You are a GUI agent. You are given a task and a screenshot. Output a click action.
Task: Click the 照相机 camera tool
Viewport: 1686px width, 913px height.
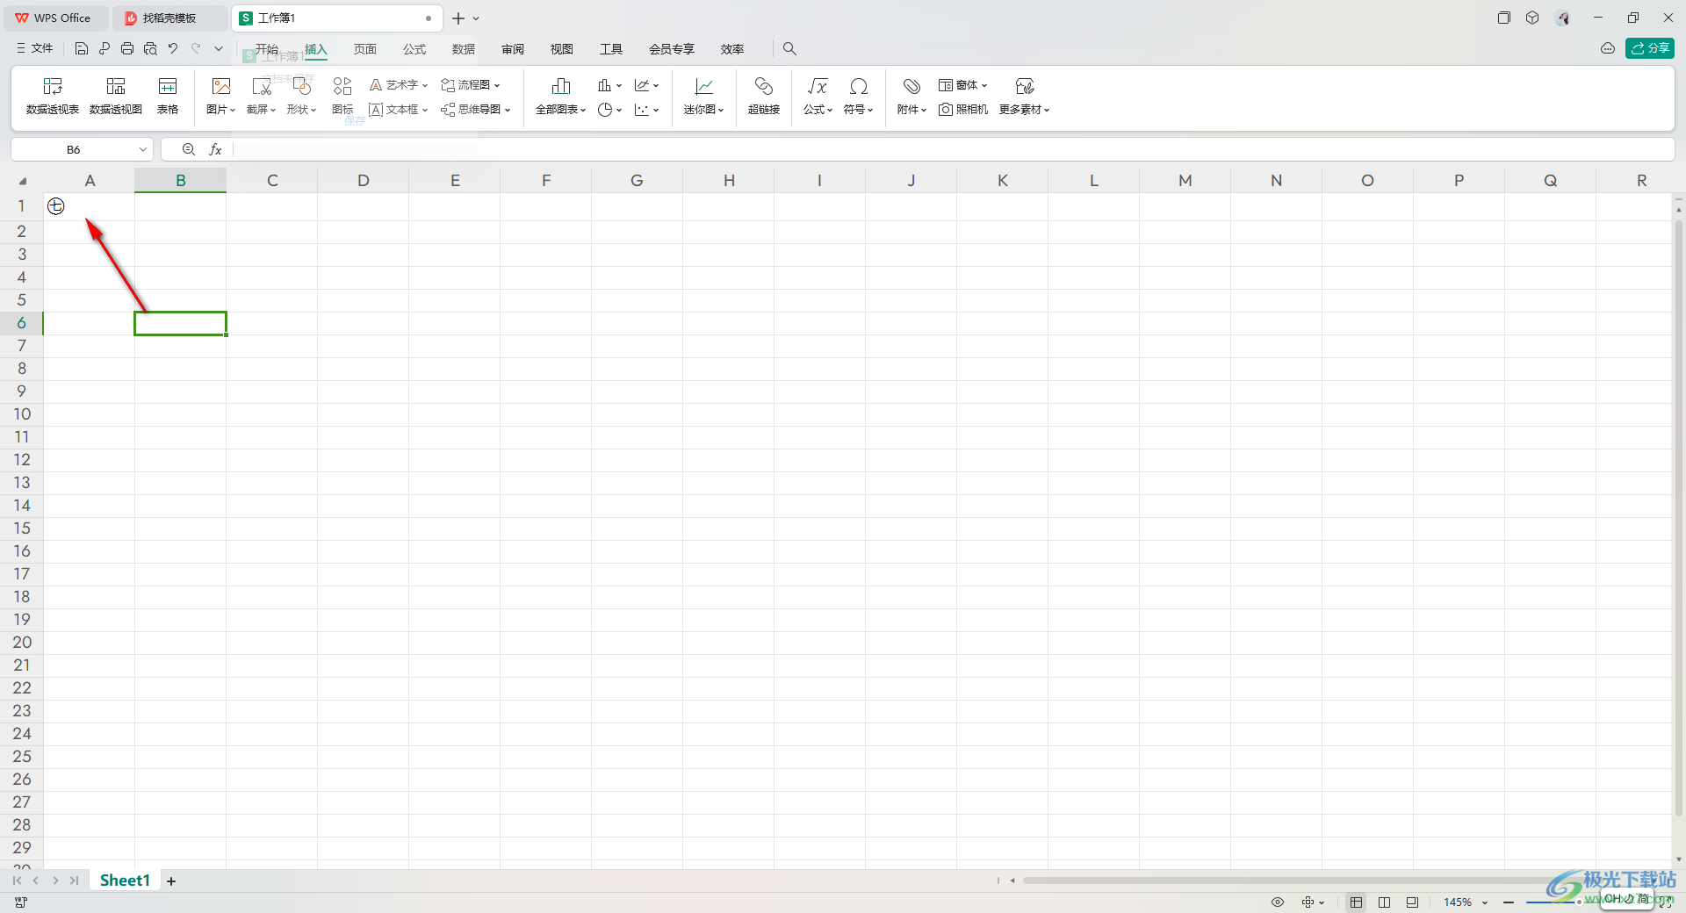coord(963,110)
